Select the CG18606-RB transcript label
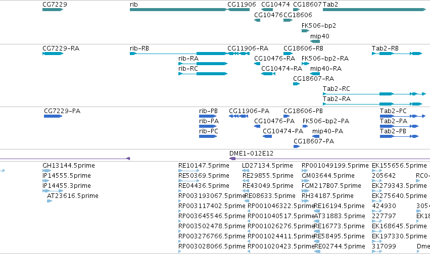The height and width of the screenshot is (254, 430). click(303, 48)
